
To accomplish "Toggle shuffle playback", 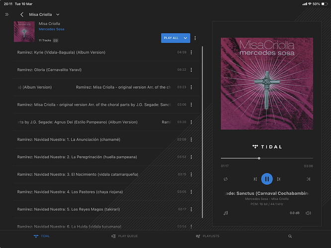I will tap(308, 179).
